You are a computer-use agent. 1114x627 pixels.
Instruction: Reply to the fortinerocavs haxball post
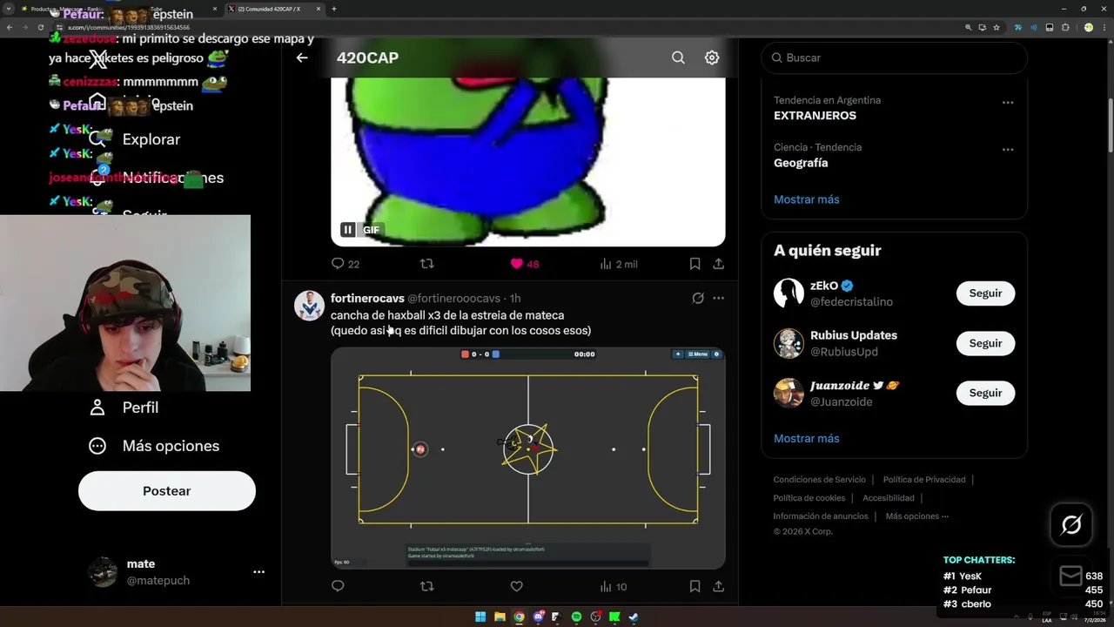point(338,587)
